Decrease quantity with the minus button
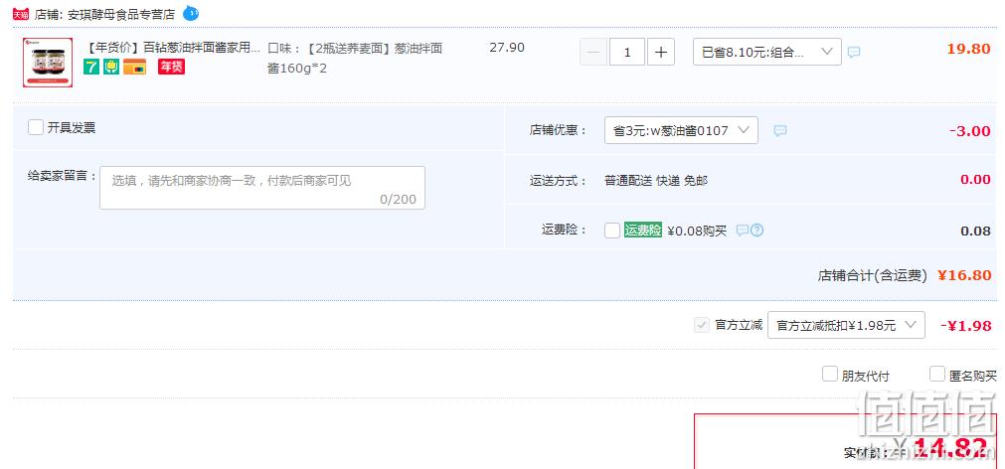Screen dimensions: 1005x469 click(593, 52)
